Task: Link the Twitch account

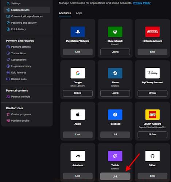Action: (x=115, y=176)
